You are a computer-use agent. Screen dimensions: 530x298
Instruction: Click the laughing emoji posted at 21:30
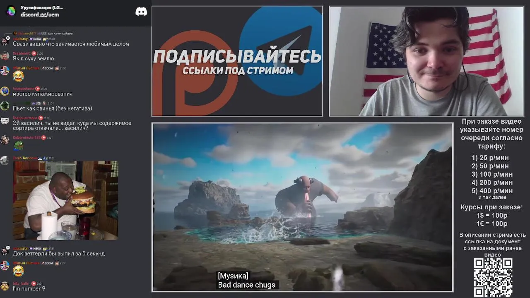point(18,76)
